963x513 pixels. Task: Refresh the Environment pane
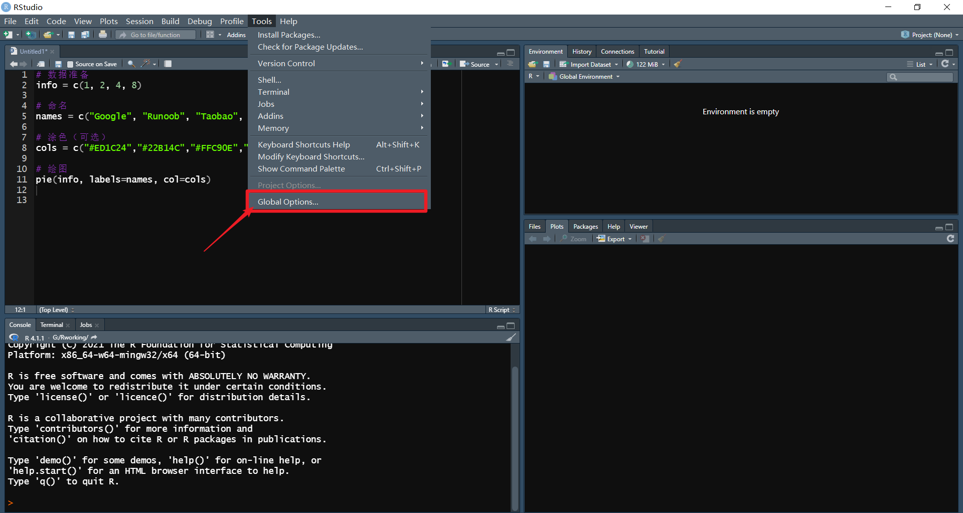(x=946, y=64)
